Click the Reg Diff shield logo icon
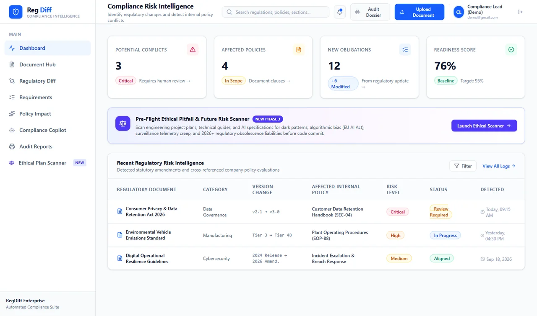The image size is (537, 316). (x=16, y=12)
